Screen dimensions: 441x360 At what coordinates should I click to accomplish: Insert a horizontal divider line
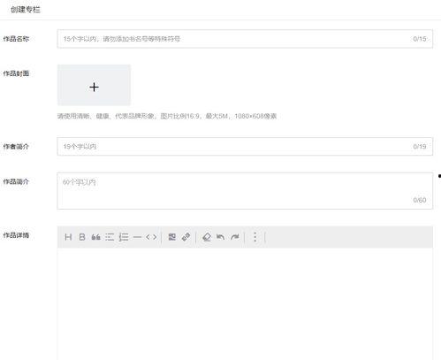click(x=137, y=237)
